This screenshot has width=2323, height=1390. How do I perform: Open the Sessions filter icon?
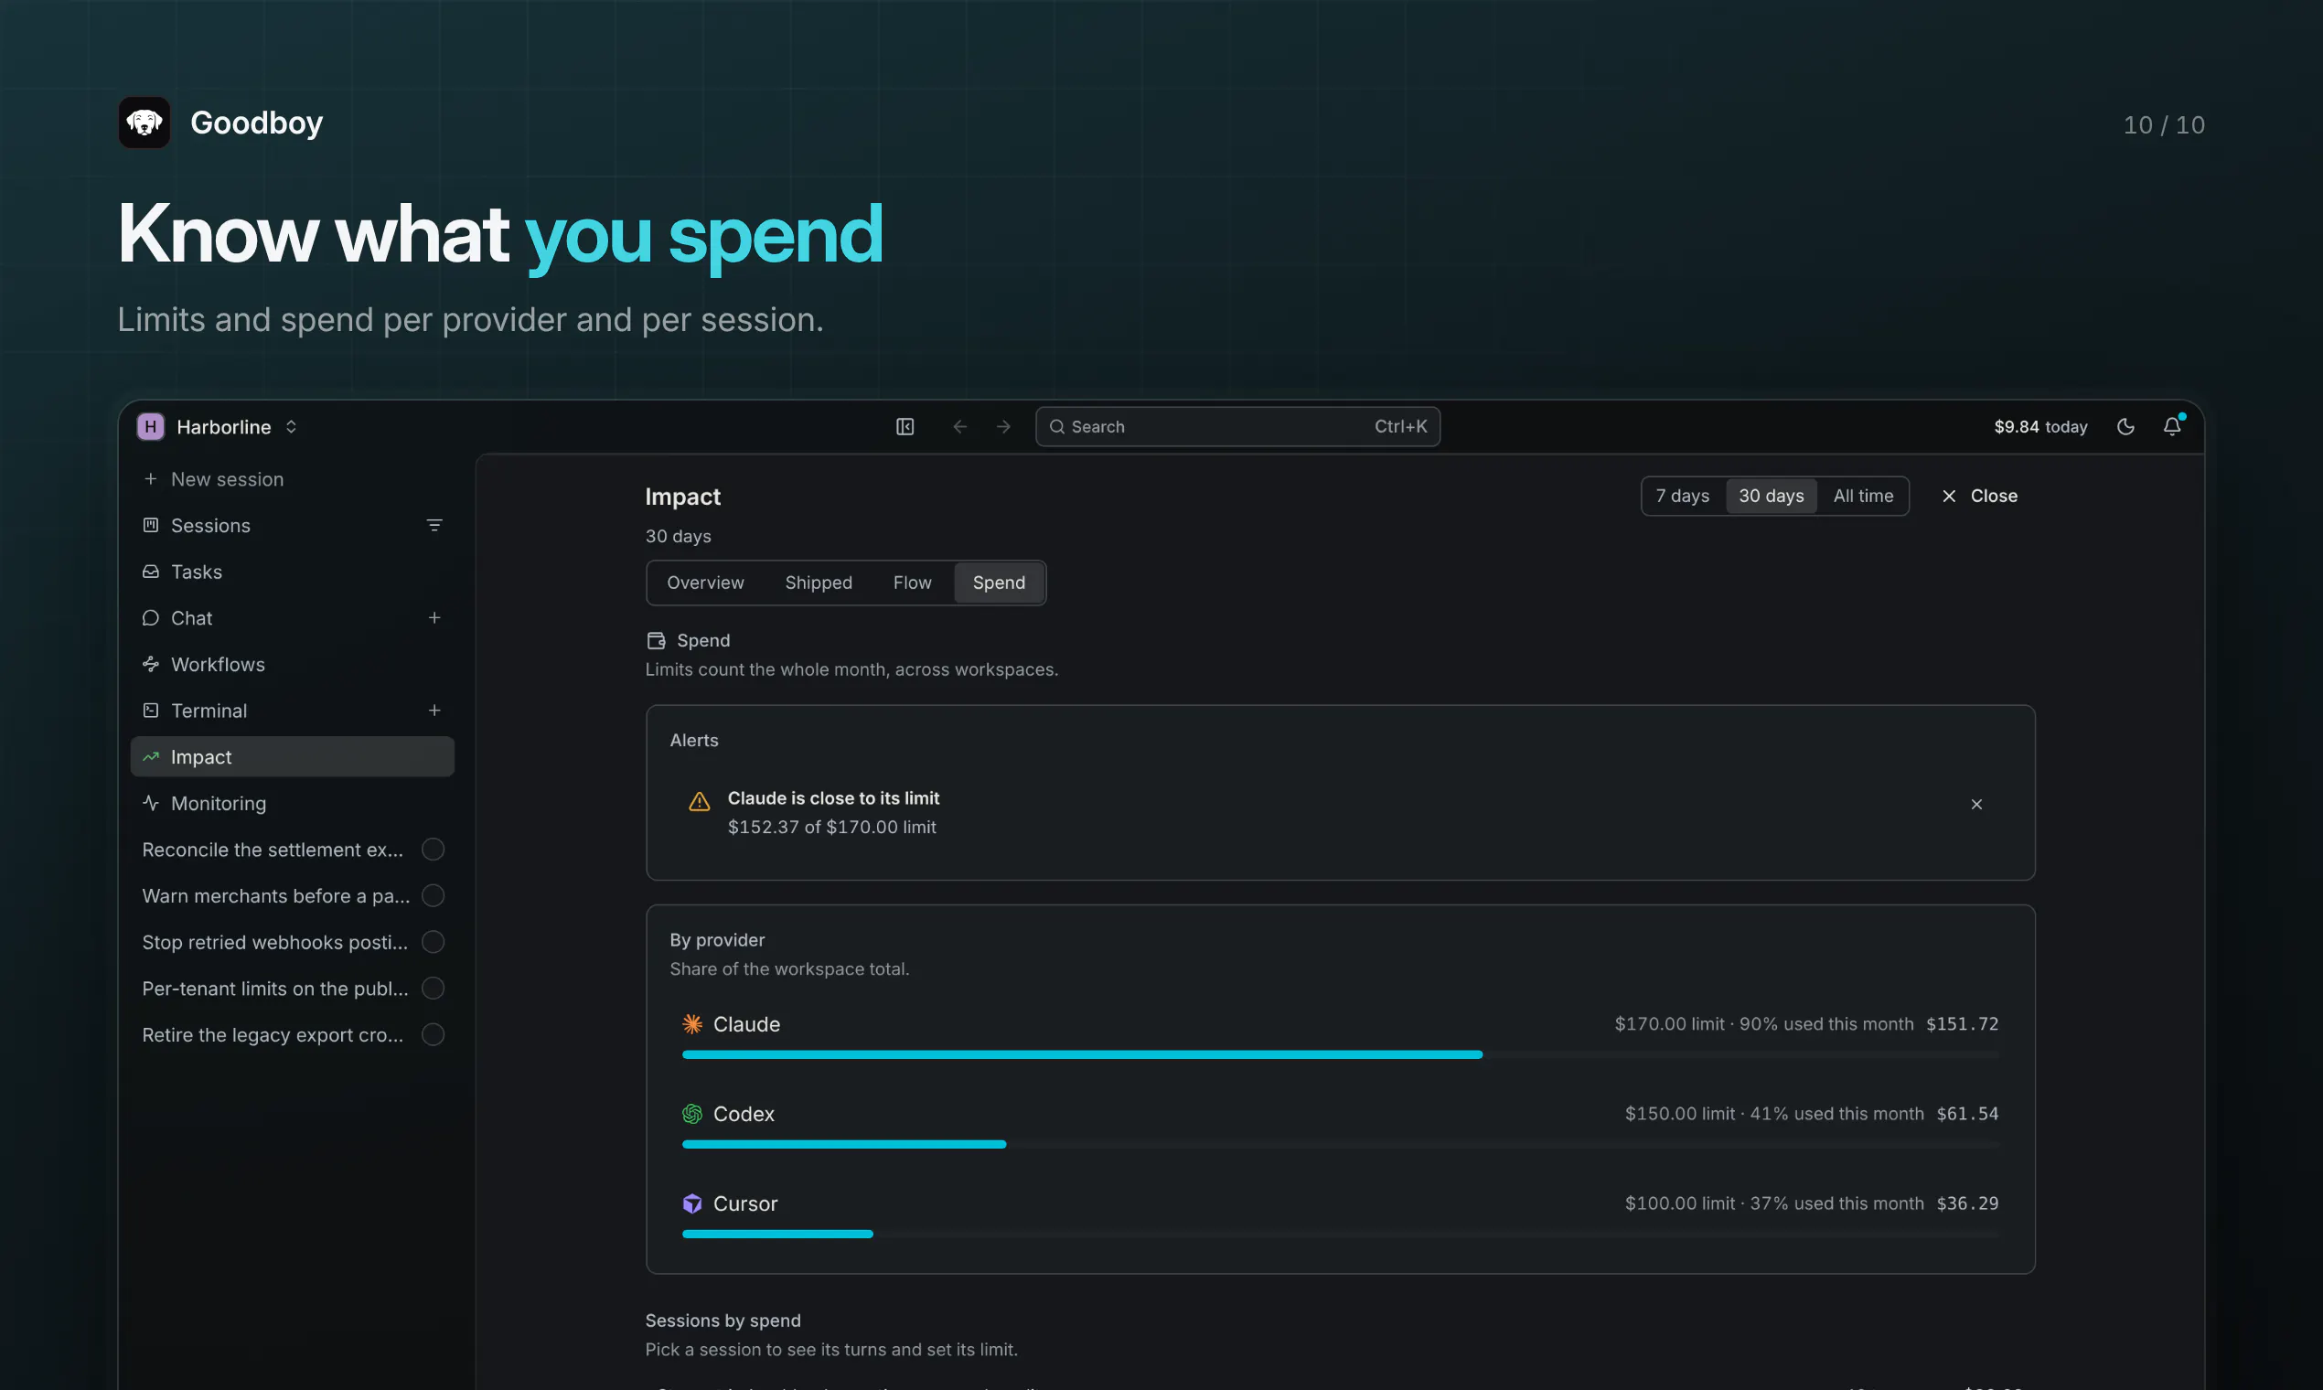pos(434,526)
